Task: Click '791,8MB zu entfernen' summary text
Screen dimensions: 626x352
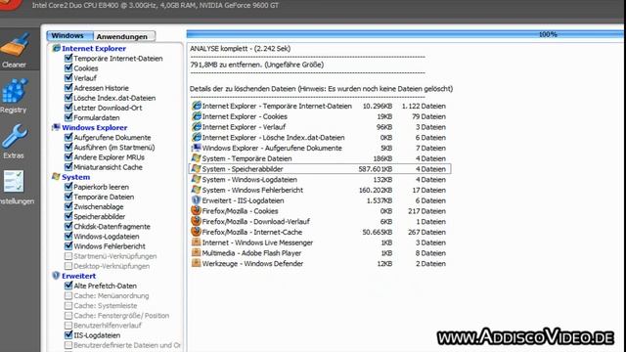Action: [257, 65]
